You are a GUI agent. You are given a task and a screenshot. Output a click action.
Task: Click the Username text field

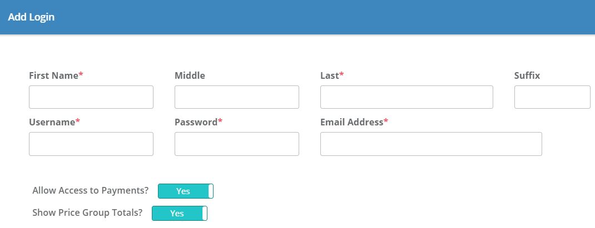point(91,144)
